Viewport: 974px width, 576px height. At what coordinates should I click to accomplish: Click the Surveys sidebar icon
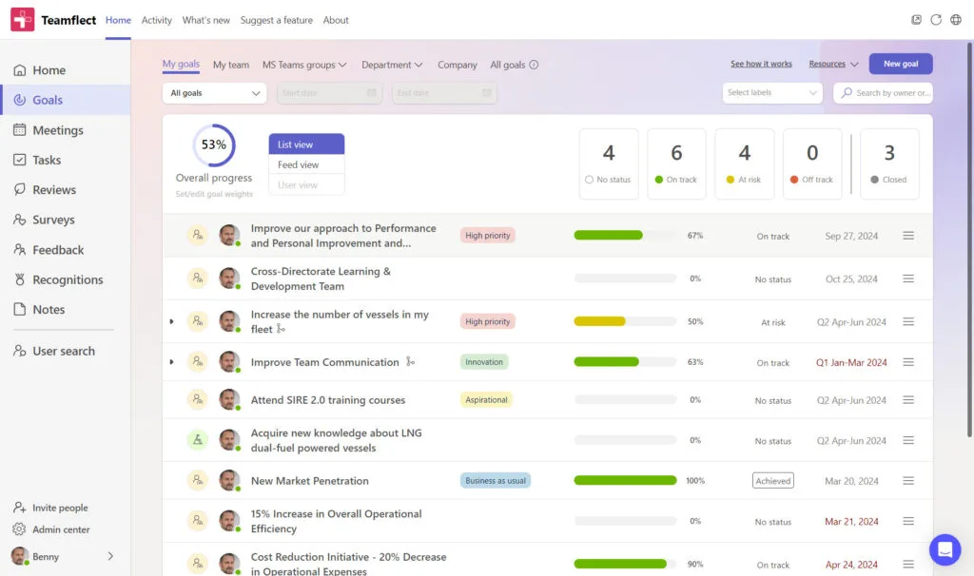(20, 220)
